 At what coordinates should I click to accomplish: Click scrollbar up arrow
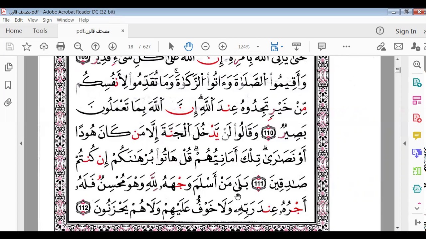(x=398, y=59)
